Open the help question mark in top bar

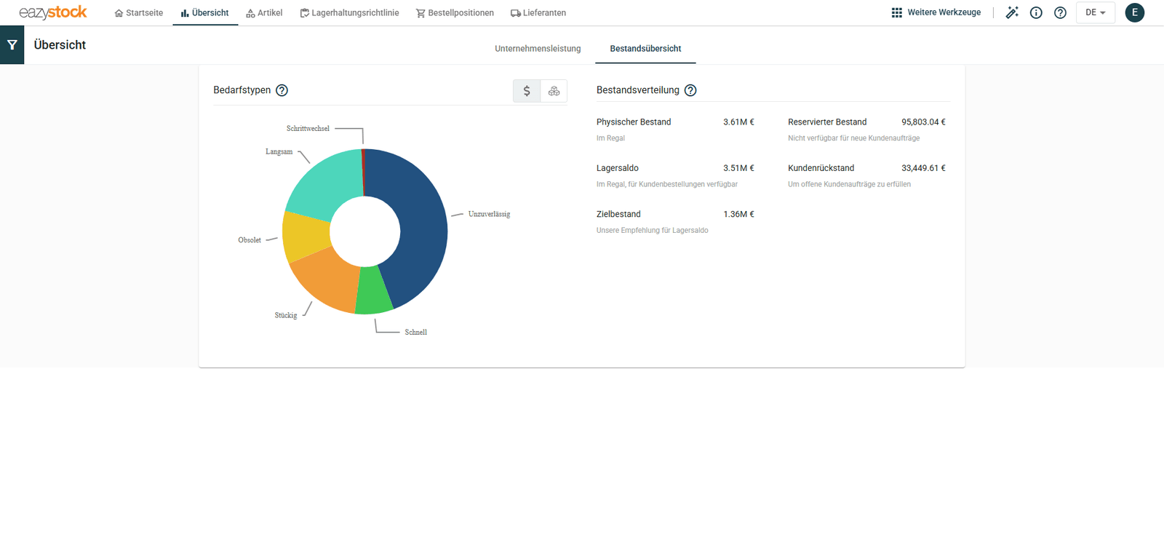1060,12
